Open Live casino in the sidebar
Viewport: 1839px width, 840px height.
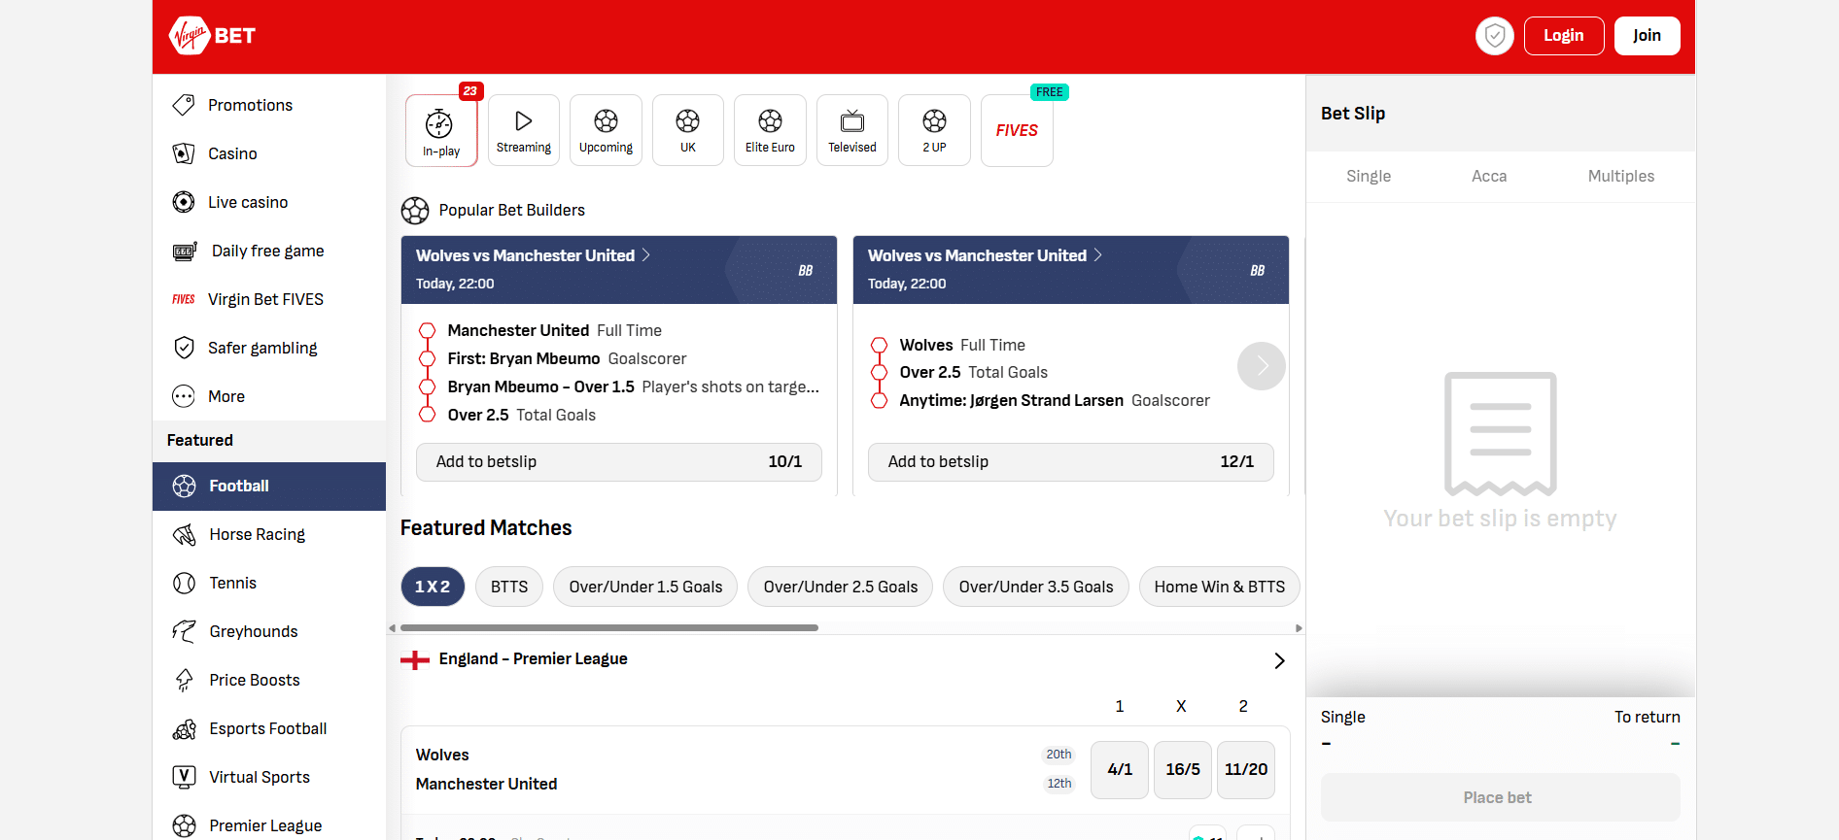pos(269,202)
